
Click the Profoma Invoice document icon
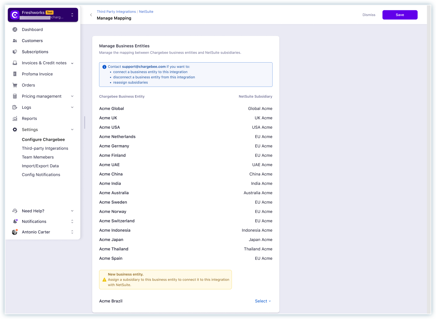(x=15, y=74)
